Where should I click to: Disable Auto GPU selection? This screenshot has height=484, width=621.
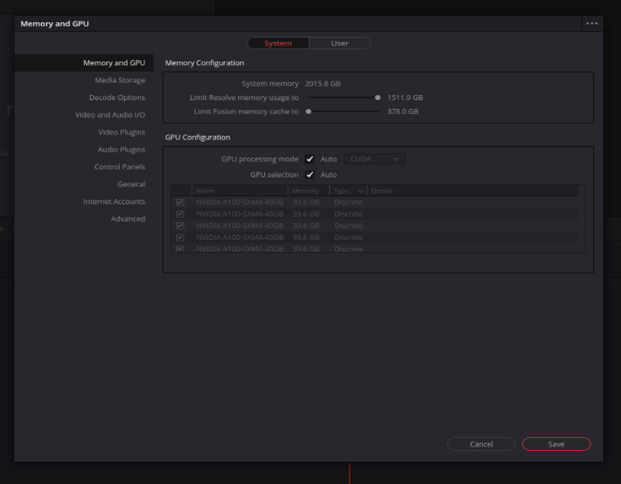pyautogui.click(x=310, y=174)
